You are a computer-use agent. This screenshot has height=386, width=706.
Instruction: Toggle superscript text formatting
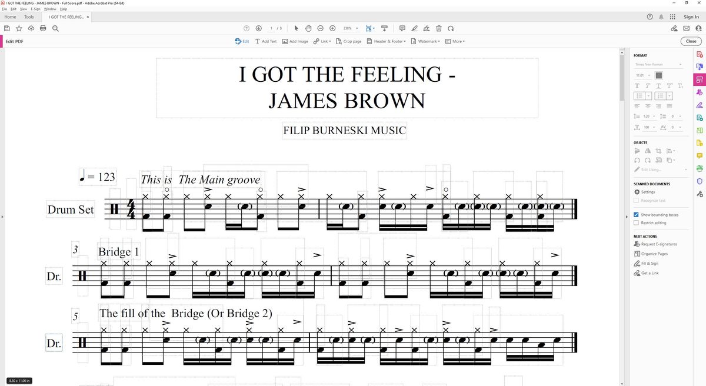pos(670,86)
